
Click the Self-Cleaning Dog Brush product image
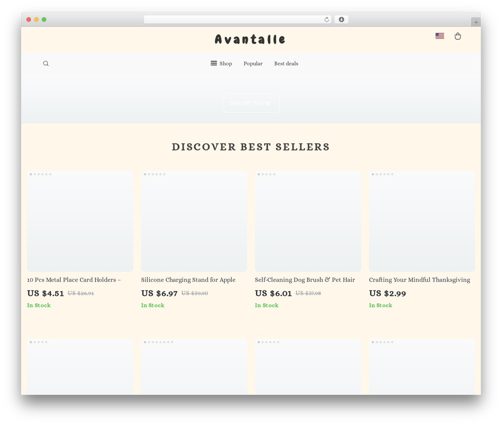point(308,221)
